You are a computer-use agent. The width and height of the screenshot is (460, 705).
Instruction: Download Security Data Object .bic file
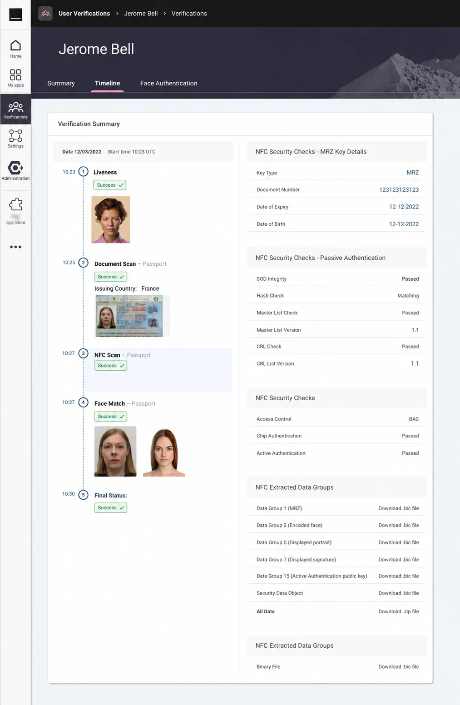click(399, 593)
